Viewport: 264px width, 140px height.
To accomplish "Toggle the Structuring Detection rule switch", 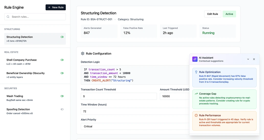I will [x=62, y=37].
